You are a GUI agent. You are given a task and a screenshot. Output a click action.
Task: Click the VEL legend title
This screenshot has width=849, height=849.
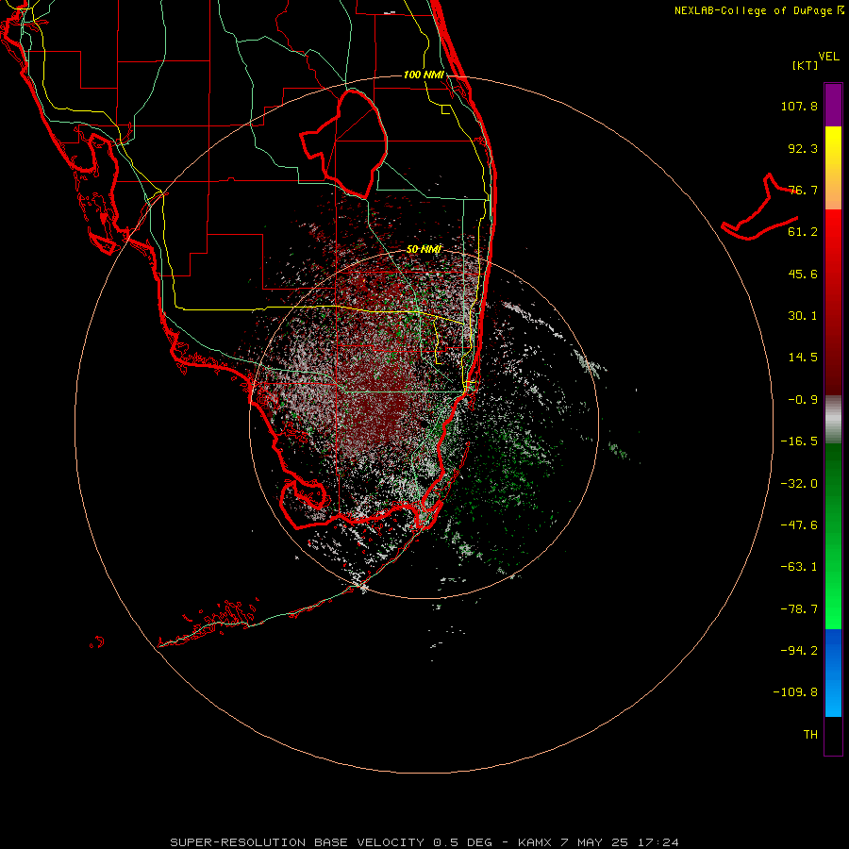tap(828, 57)
